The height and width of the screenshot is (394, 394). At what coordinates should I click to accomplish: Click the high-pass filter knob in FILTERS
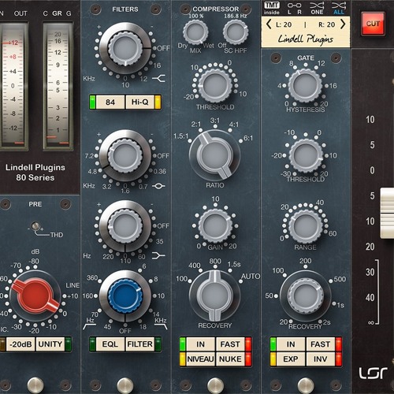point(125,48)
